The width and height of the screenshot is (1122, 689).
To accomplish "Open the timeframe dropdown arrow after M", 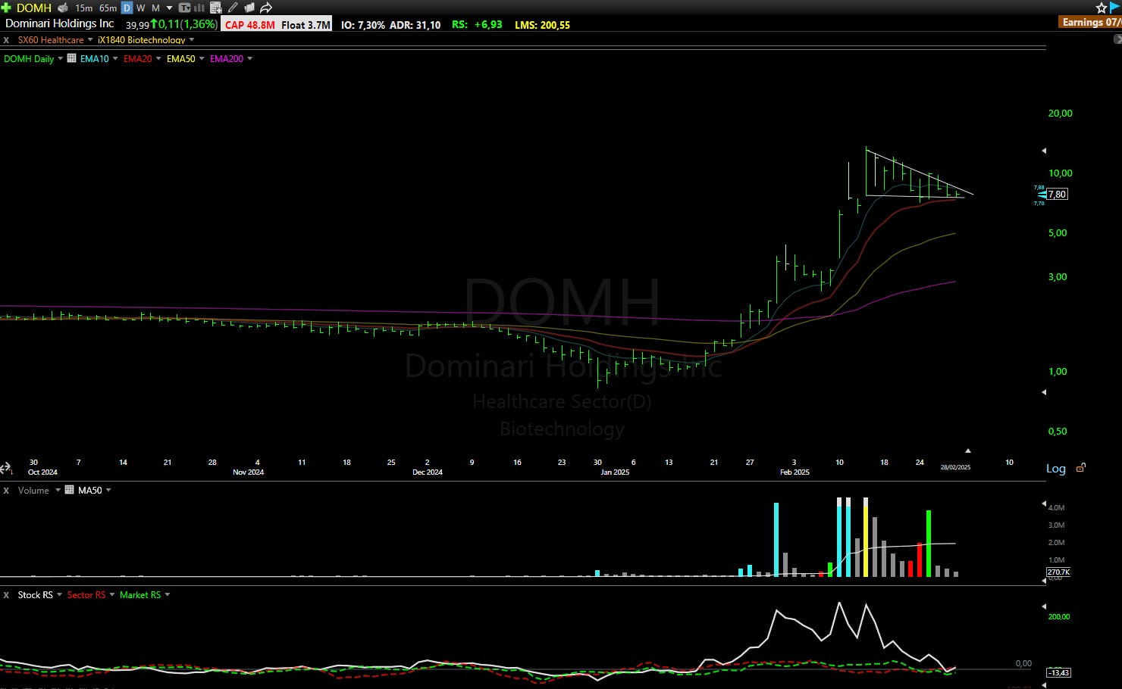I will click(x=169, y=8).
